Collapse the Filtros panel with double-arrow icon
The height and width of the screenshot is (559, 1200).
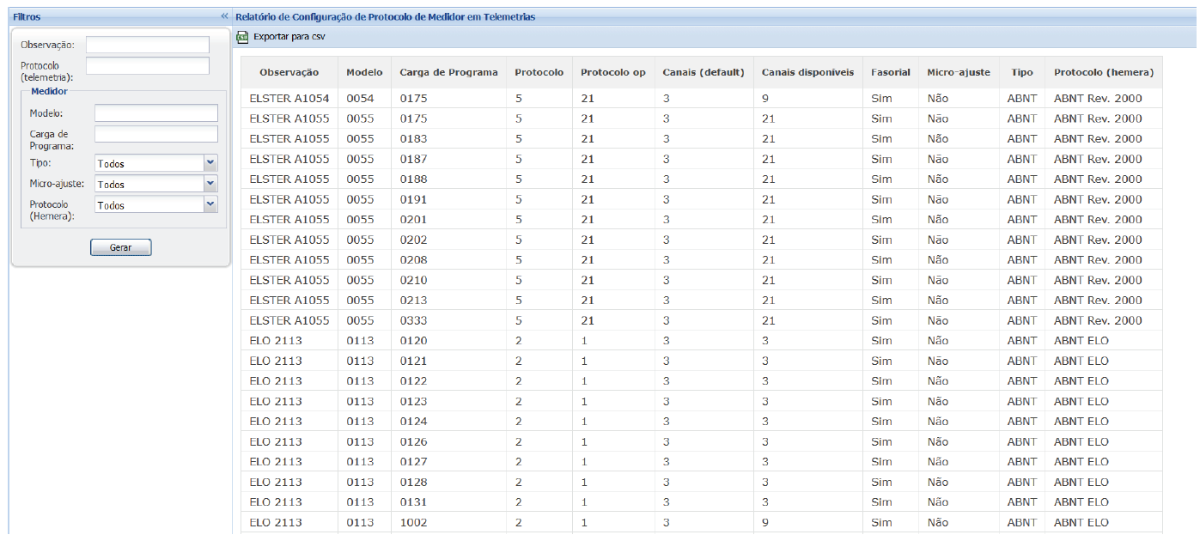[x=224, y=16]
